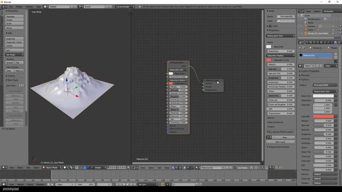
Task: Open the Global orientation dropdown
Action: (100, 167)
